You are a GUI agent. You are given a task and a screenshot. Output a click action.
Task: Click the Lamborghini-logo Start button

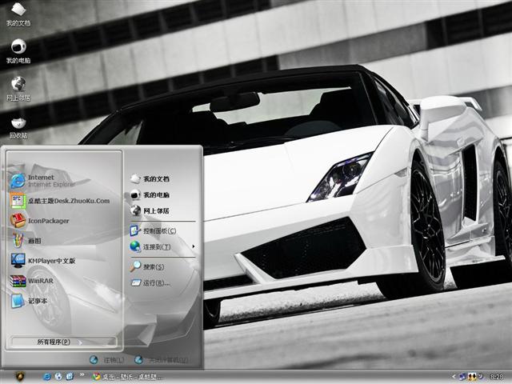pos(20,377)
